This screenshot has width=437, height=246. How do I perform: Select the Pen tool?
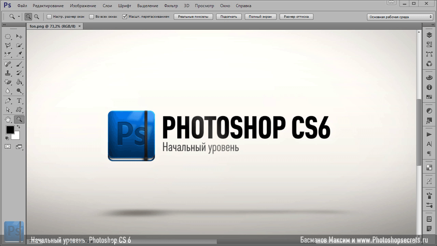tap(8, 101)
